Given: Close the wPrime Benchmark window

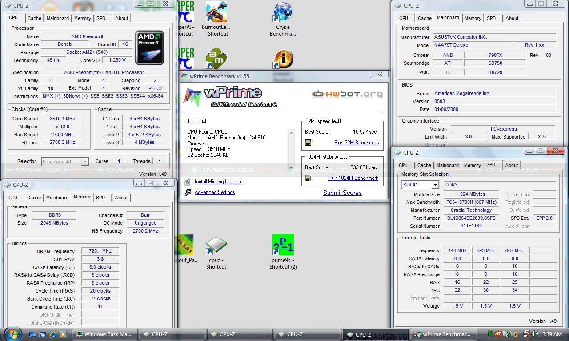Looking at the screenshot, I should point(379,75).
